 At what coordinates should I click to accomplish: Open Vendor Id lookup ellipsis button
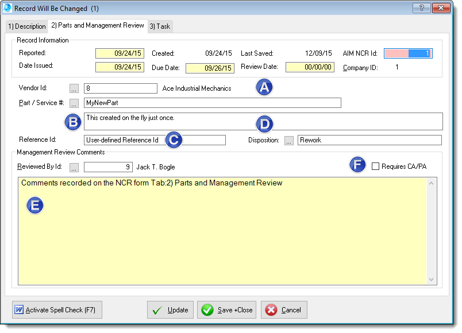(x=74, y=88)
